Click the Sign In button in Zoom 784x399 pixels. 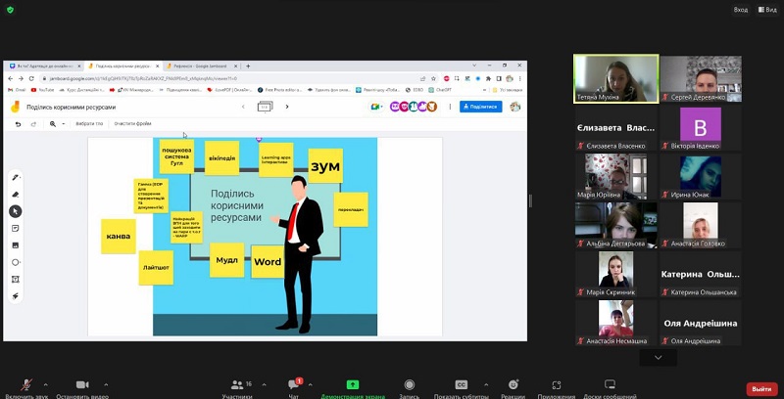pos(741,10)
